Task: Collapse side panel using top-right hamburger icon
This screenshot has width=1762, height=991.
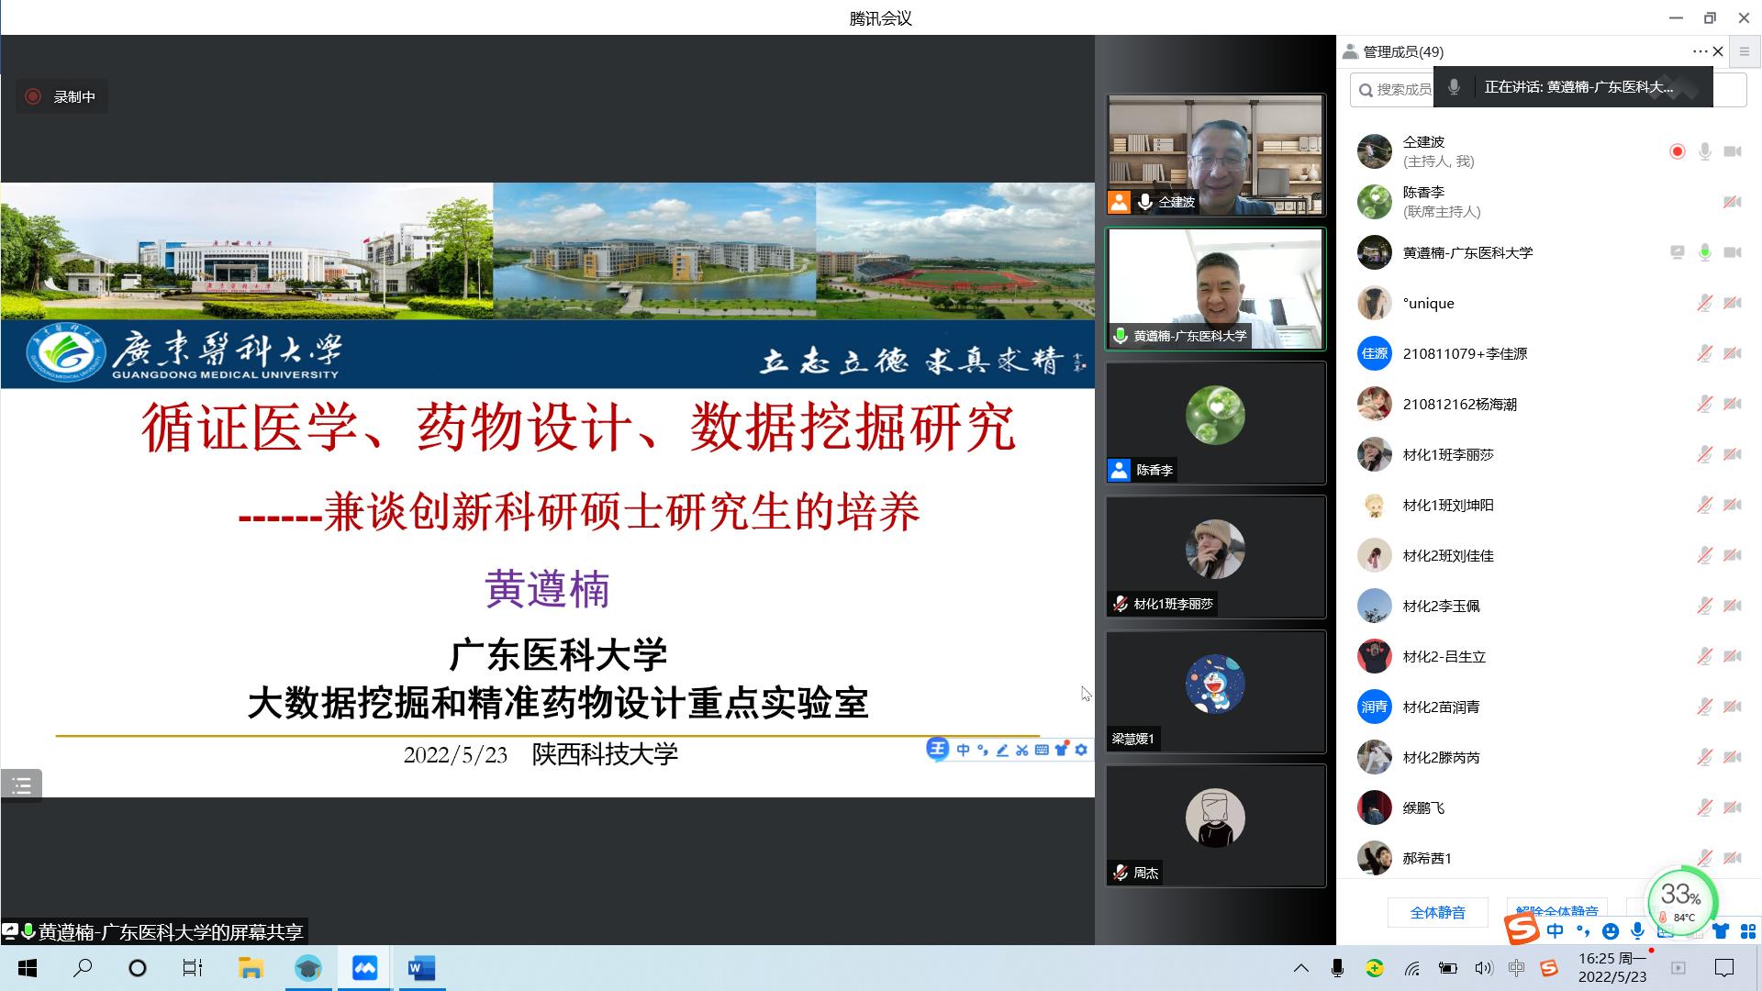Action: click(1745, 51)
